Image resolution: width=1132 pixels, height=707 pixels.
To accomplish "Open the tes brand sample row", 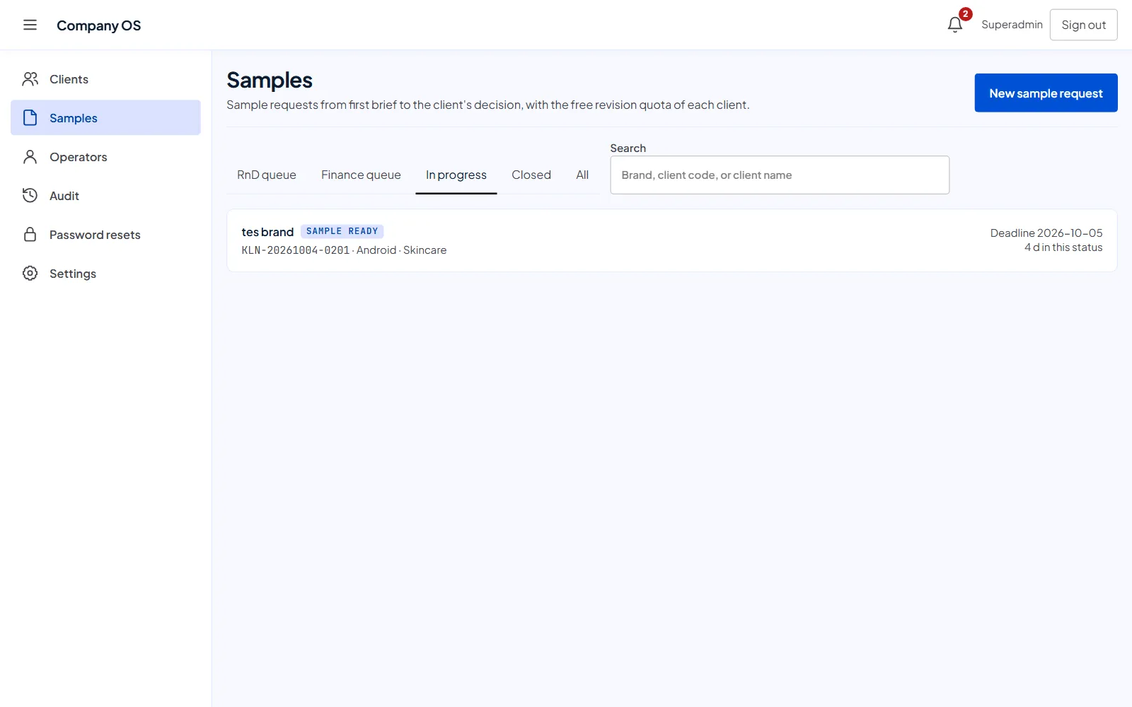I will point(671,240).
